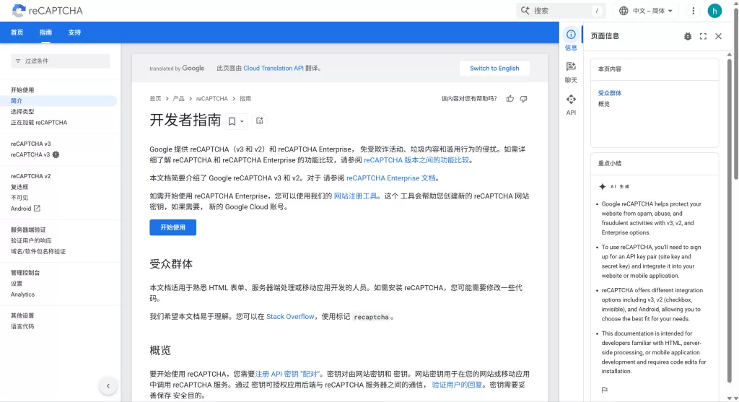Image resolution: width=739 pixels, height=402 pixels.
Task: Click the external link icon beside Android
Action: pos(37,209)
